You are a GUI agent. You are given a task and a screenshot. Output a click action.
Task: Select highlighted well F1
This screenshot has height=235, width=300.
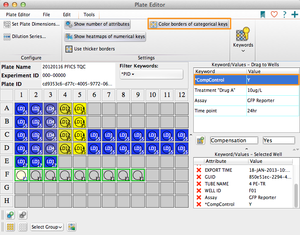(21, 175)
